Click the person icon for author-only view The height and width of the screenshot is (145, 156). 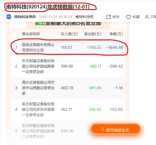[147, 17]
